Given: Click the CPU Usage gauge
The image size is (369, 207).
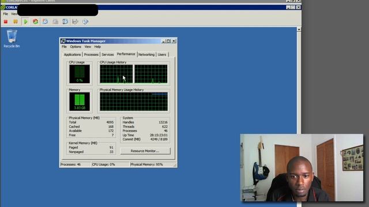Looking at the screenshot, I should (x=80, y=74).
